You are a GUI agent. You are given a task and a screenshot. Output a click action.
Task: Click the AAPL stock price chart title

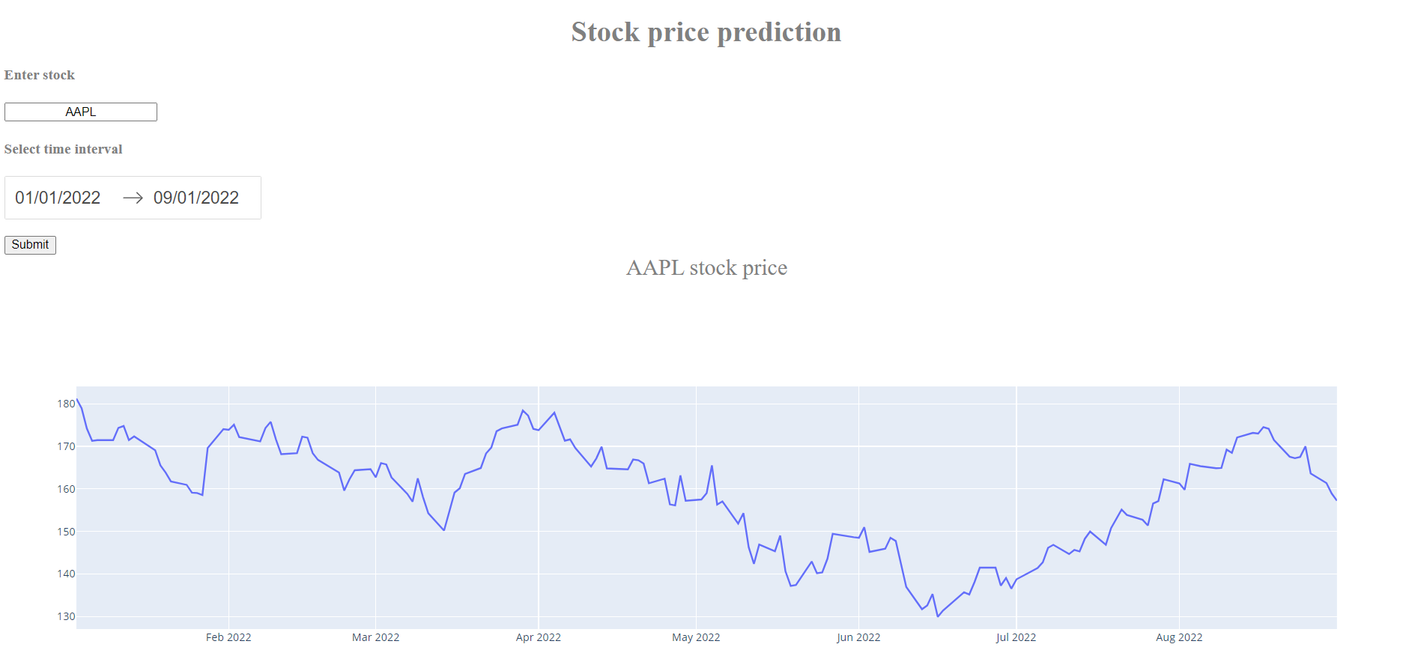[x=706, y=267]
